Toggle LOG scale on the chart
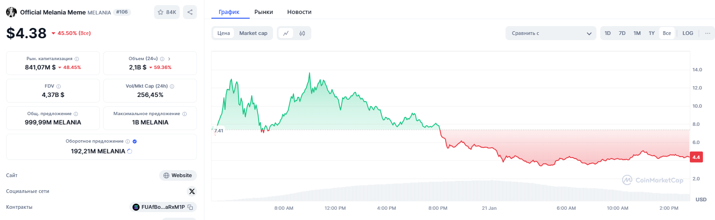This screenshot has height=220, width=715. [687, 33]
